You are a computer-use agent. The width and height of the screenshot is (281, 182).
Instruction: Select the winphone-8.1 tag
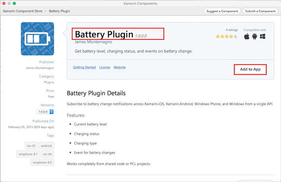pyautogui.click(x=28, y=154)
